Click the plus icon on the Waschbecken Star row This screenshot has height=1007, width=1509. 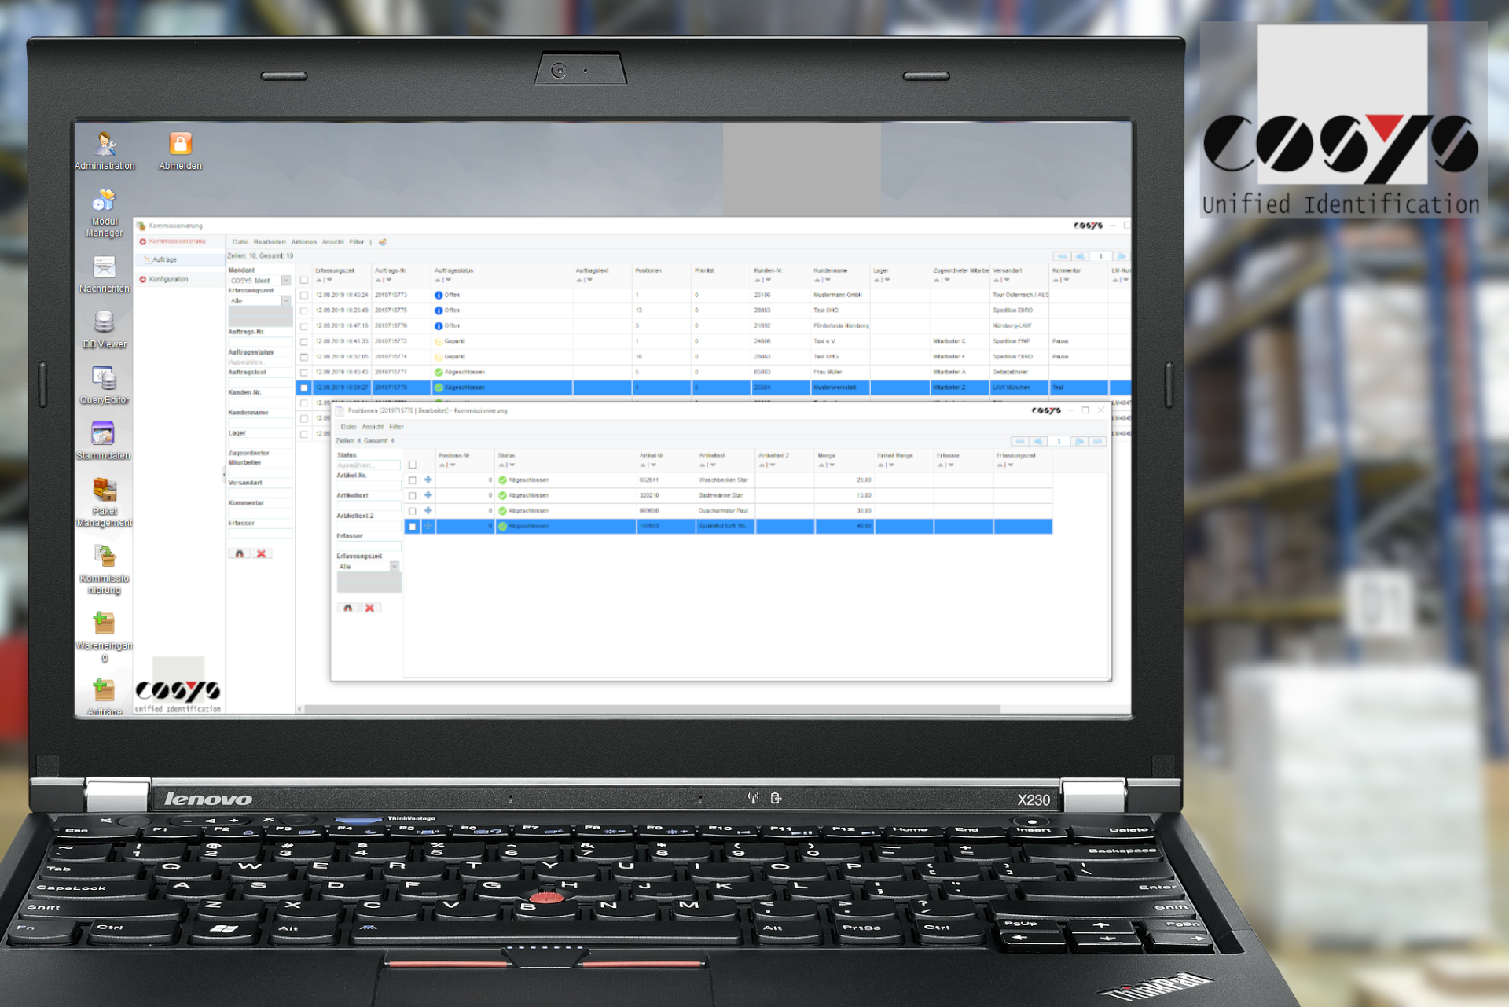[x=428, y=480]
